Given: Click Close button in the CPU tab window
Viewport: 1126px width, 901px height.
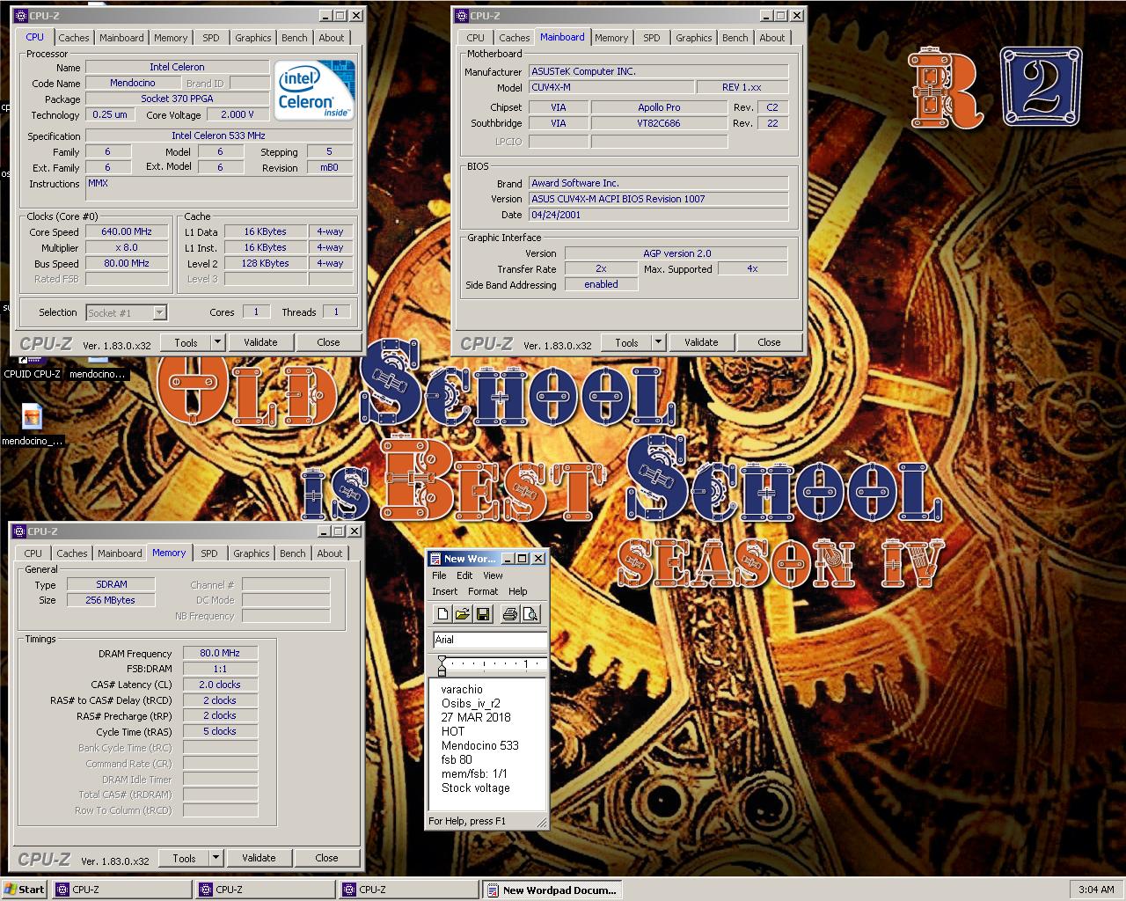Looking at the screenshot, I should (328, 342).
